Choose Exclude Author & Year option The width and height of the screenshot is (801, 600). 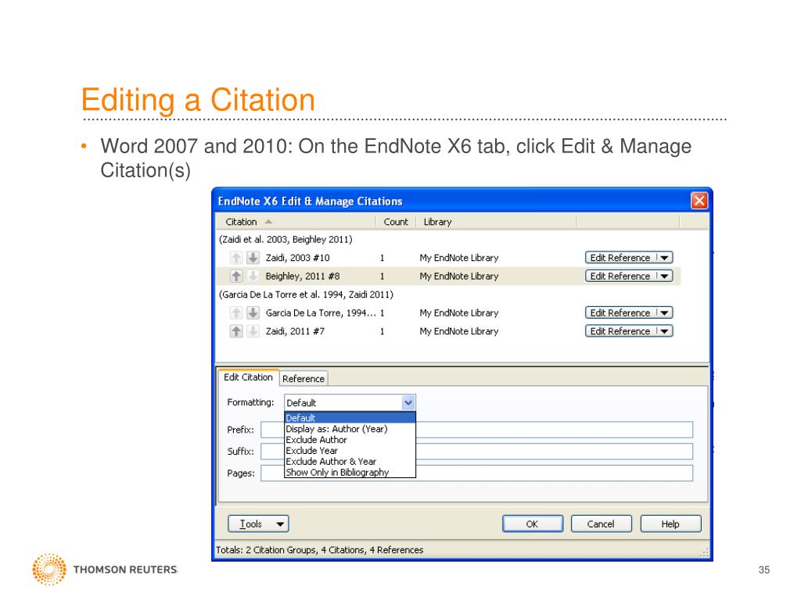coord(350,461)
